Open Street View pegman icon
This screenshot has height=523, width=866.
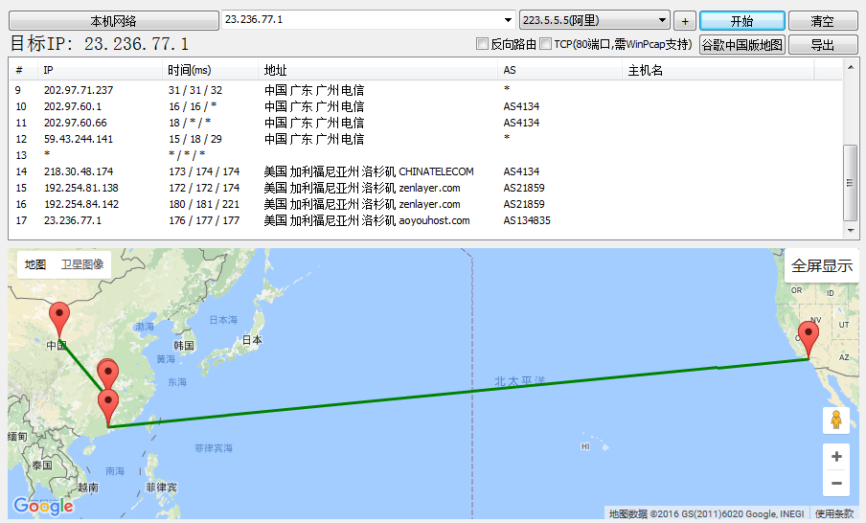pyautogui.click(x=836, y=421)
